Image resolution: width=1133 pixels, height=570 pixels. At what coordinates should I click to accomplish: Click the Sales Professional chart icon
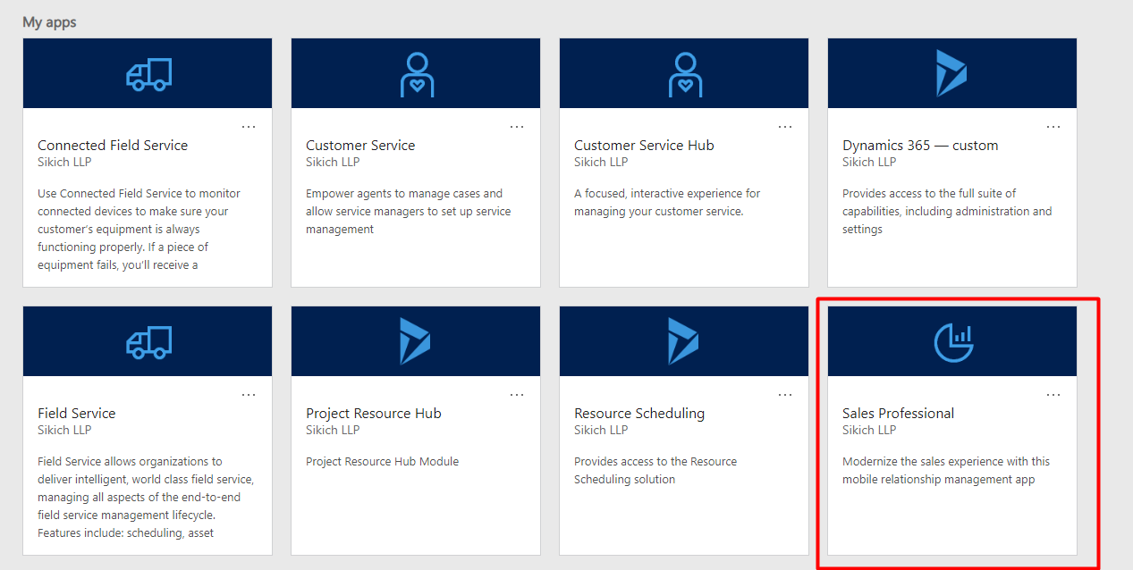pos(952,342)
